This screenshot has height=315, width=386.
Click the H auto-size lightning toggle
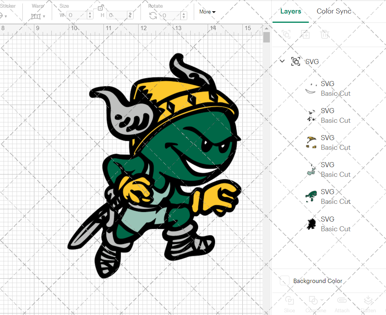(x=130, y=15)
